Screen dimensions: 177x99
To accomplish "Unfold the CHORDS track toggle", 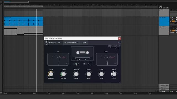I will point(160,27).
